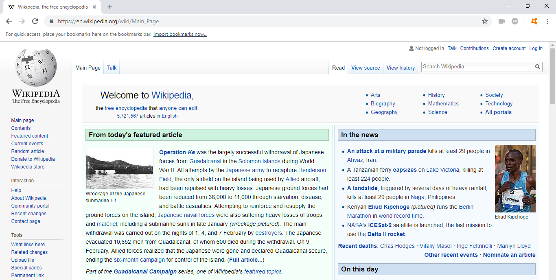Screen dimensions: 556x280
Task: Open the Arts portal link
Action: tap(376, 95)
